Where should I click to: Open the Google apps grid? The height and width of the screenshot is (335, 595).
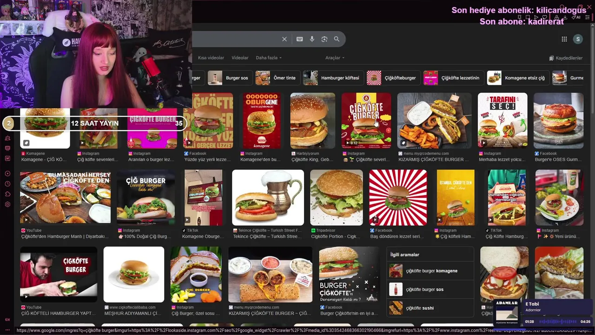point(564,39)
